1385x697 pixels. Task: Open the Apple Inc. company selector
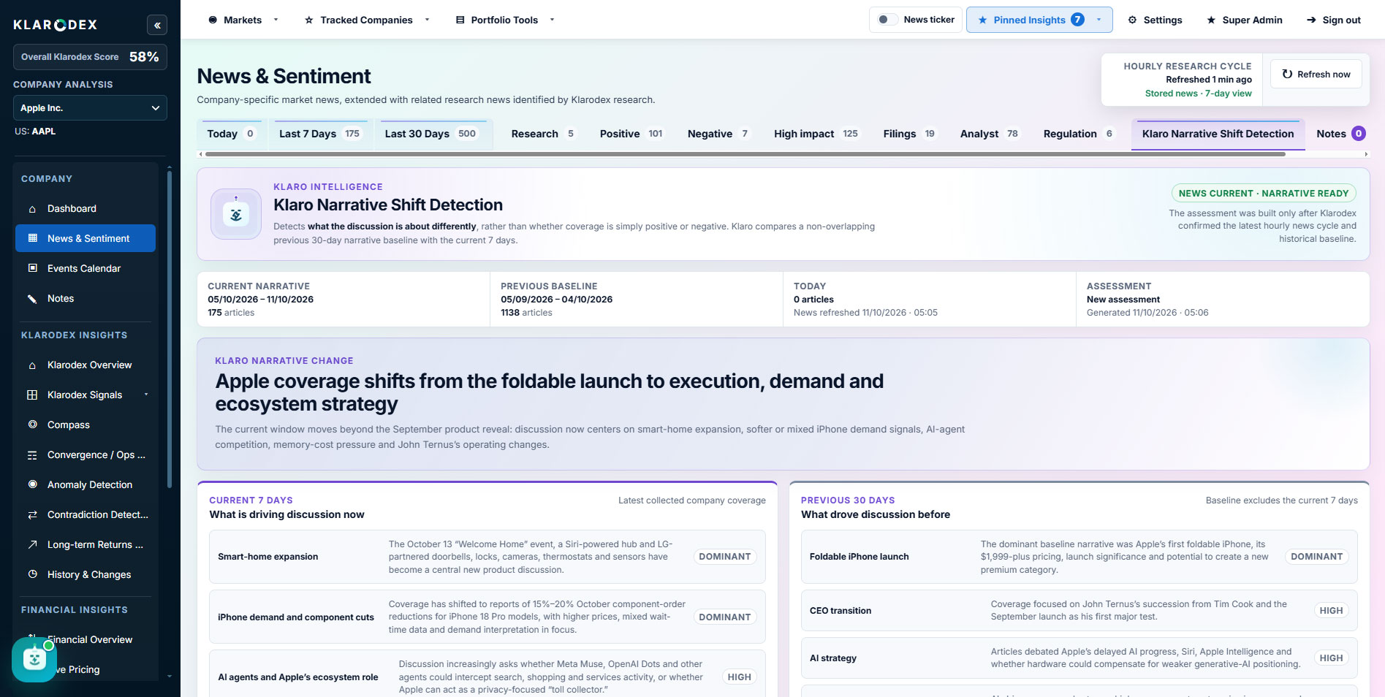[90, 108]
